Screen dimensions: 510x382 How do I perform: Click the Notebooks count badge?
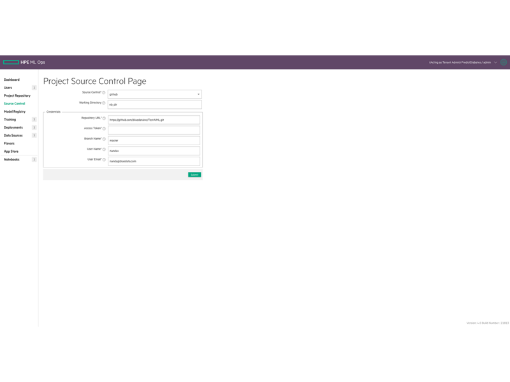(34, 160)
